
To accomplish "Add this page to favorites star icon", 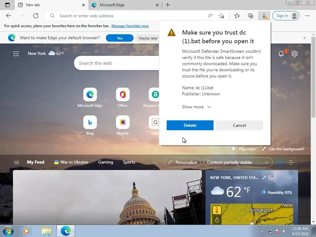I will point(221,16).
